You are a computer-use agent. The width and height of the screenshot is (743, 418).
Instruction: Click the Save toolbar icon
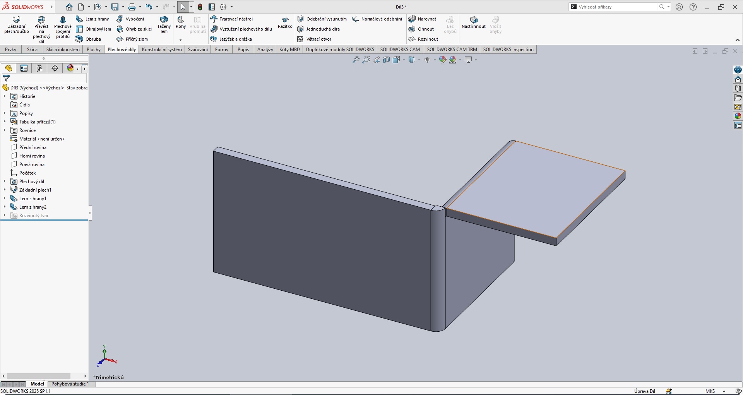[115, 7]
